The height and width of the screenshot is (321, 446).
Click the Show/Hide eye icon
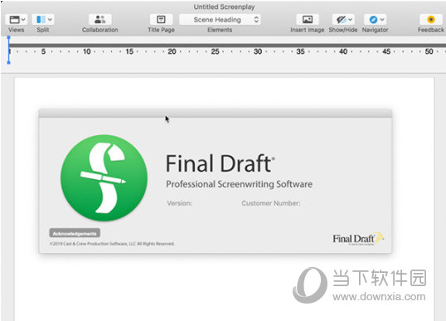(x=341, y=19)
